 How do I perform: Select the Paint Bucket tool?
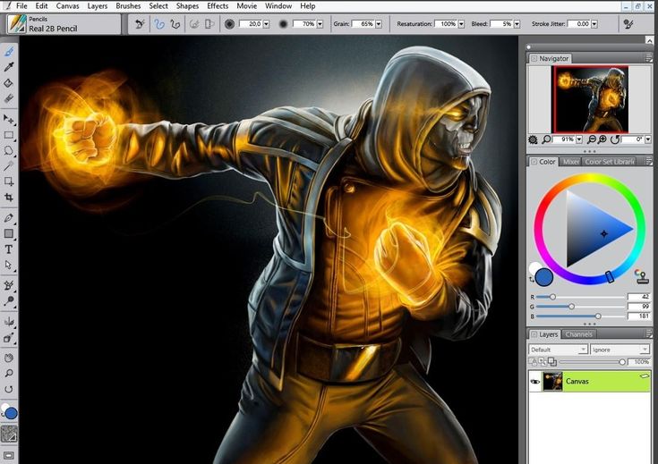[9, 83]
